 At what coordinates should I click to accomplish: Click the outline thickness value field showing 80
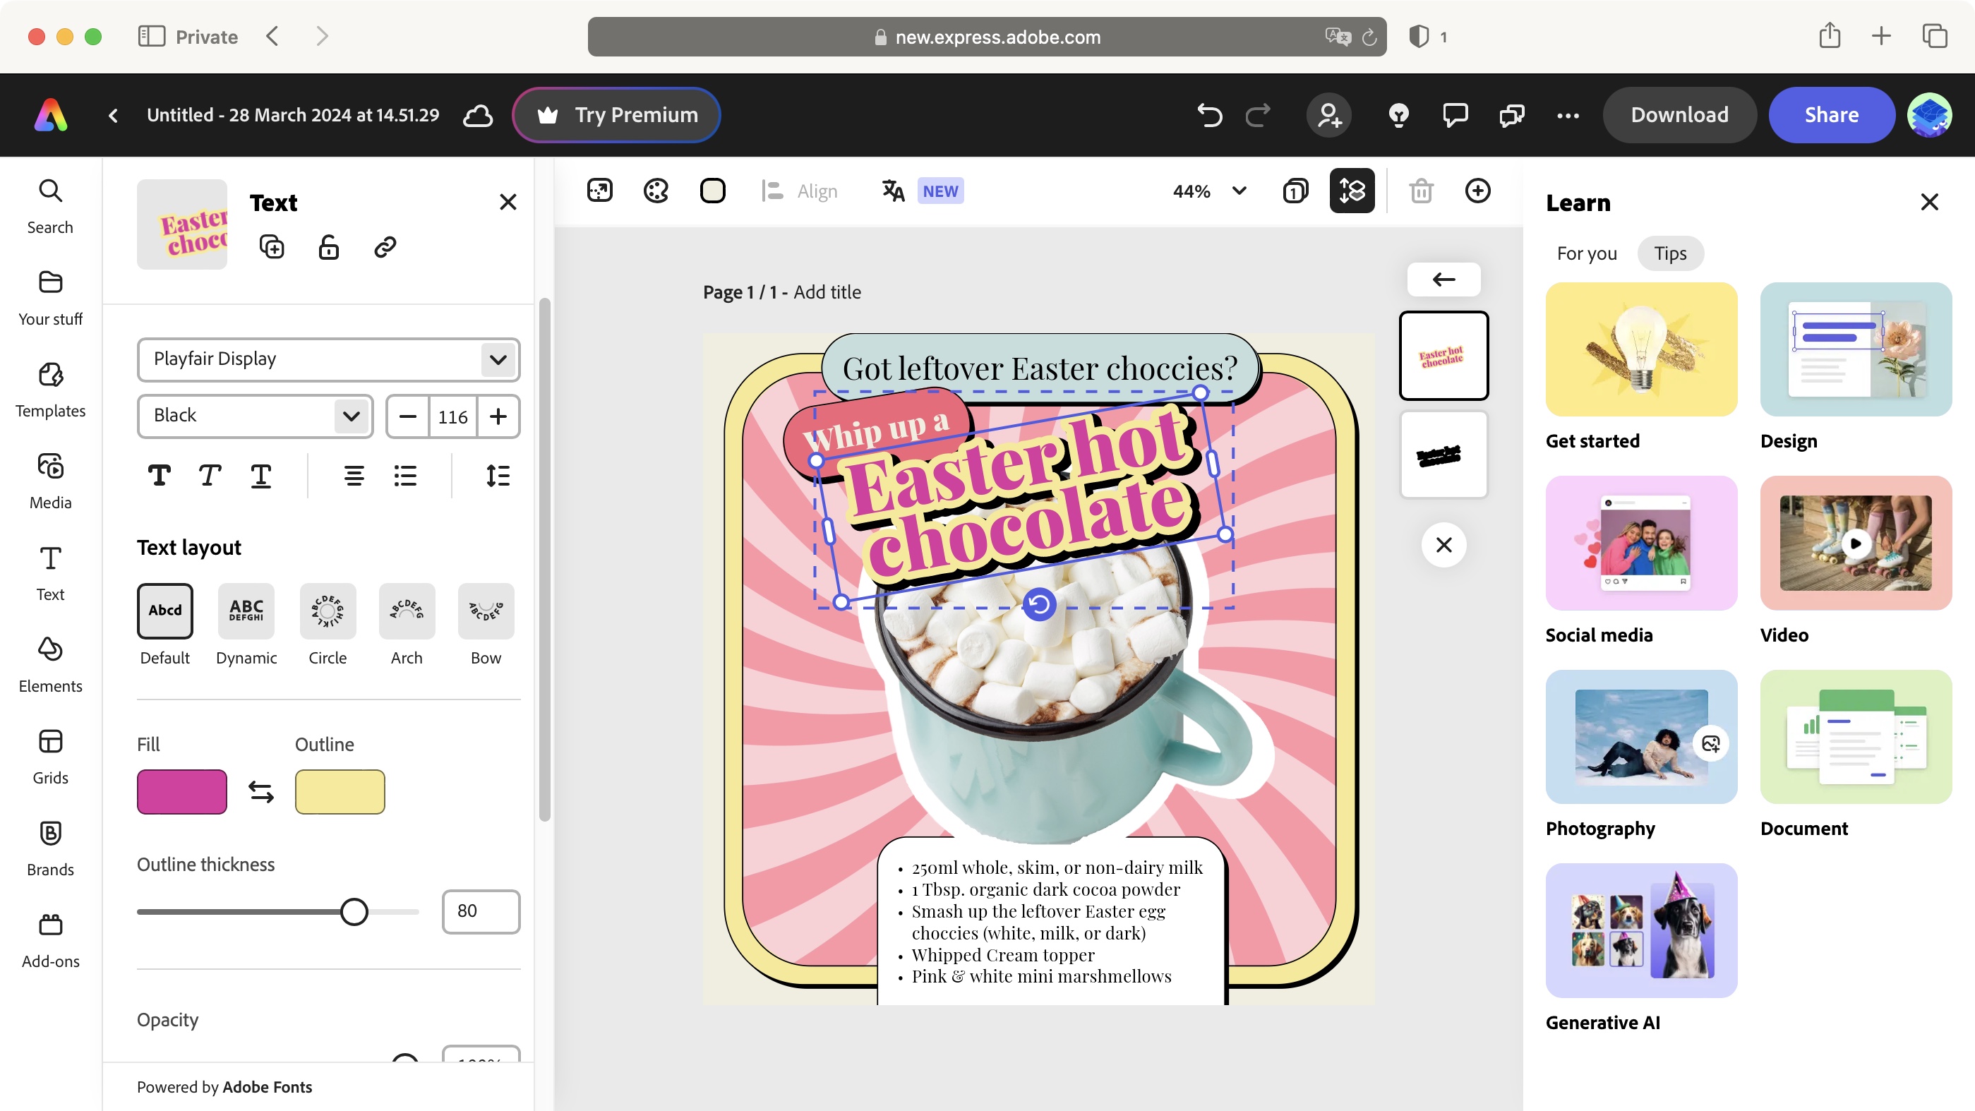click(481, 912)
